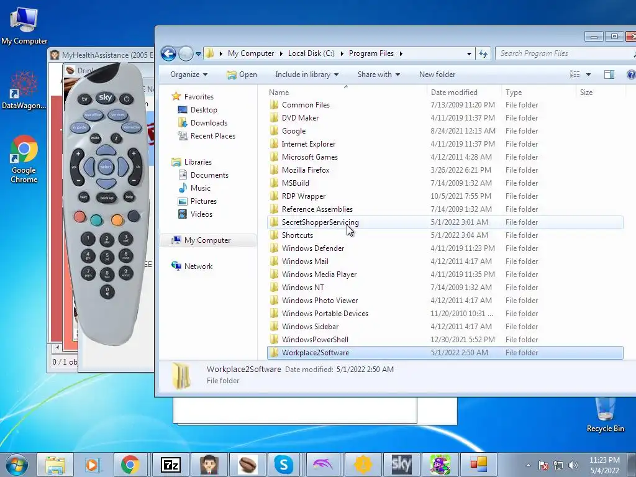Open the Include in library menu
636x477 pixels.
[x=307, y=75]
